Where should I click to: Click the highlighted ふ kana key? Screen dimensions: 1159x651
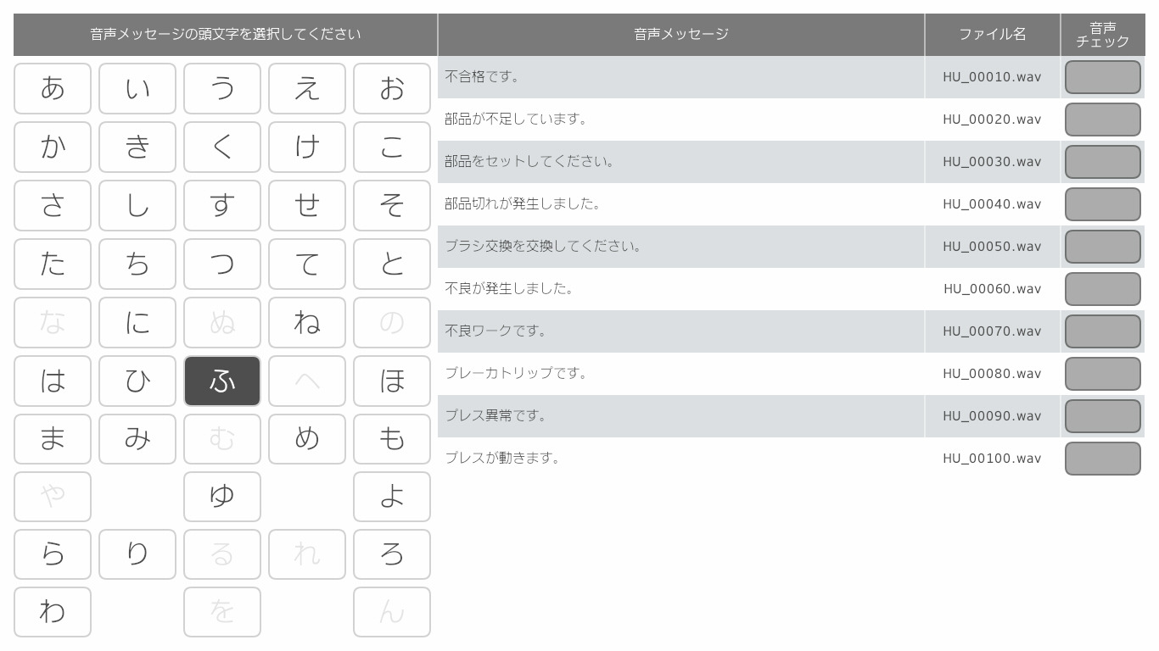[222, 381]
